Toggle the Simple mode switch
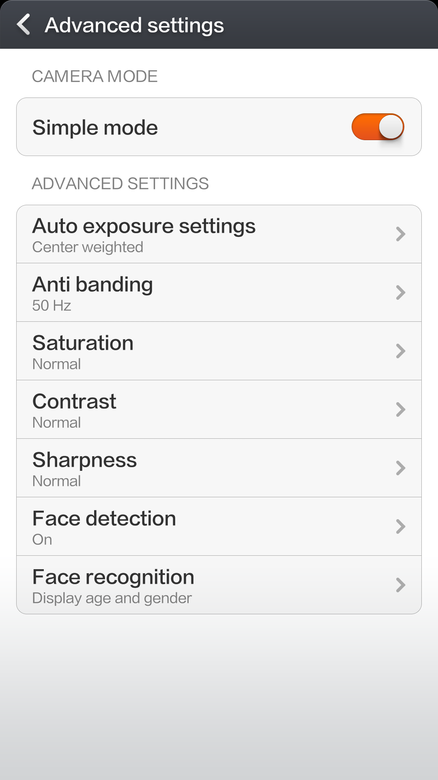The width and height of the screenshot is (438, 780). 378,127
